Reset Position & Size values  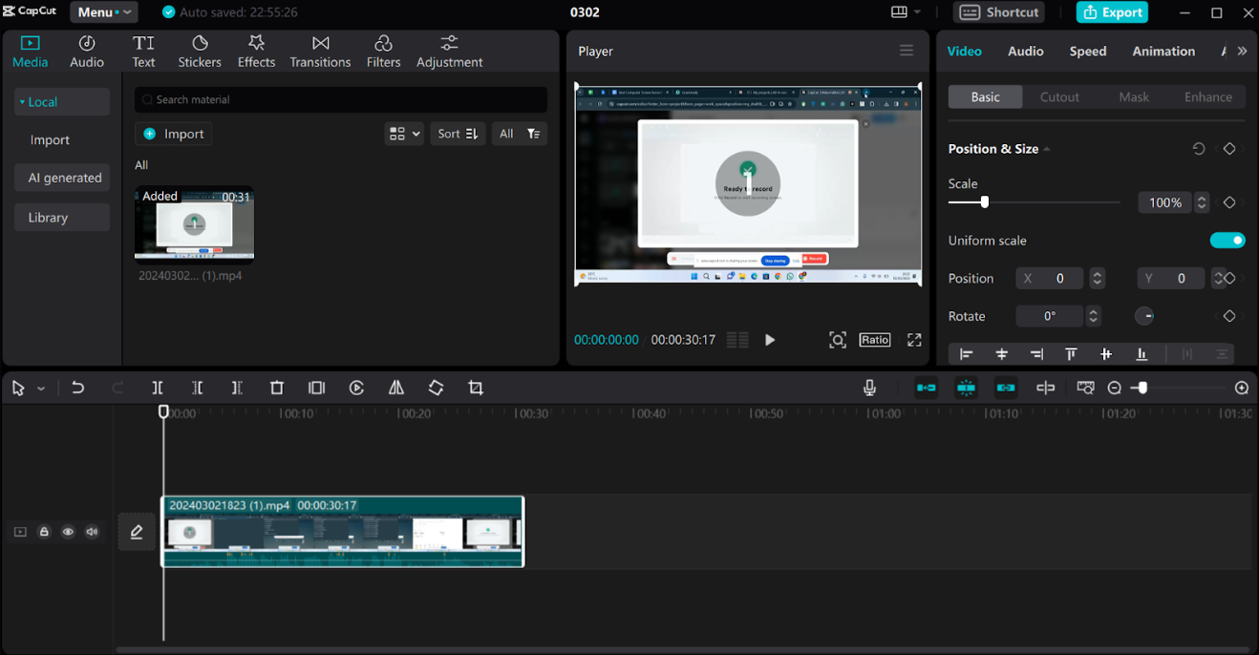coord(1199,149)
